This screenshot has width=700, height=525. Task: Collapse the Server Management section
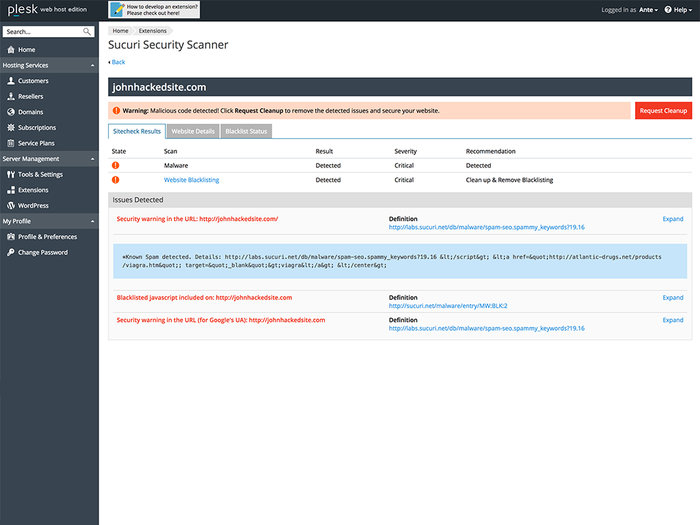[92, 159]
